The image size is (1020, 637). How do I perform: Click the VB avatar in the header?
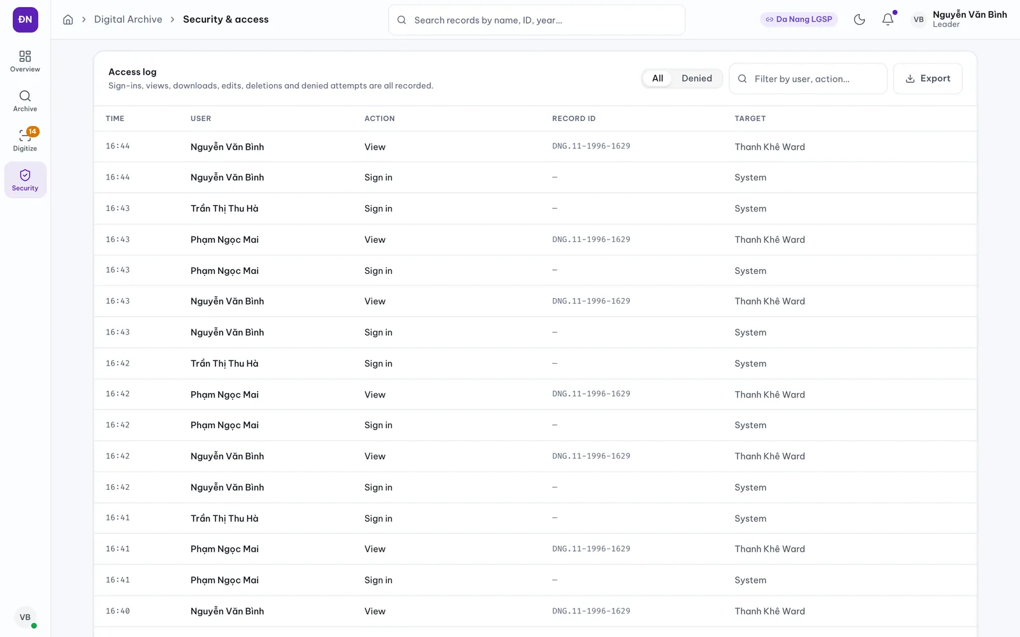pyautogui.click(x=919, y=20)
